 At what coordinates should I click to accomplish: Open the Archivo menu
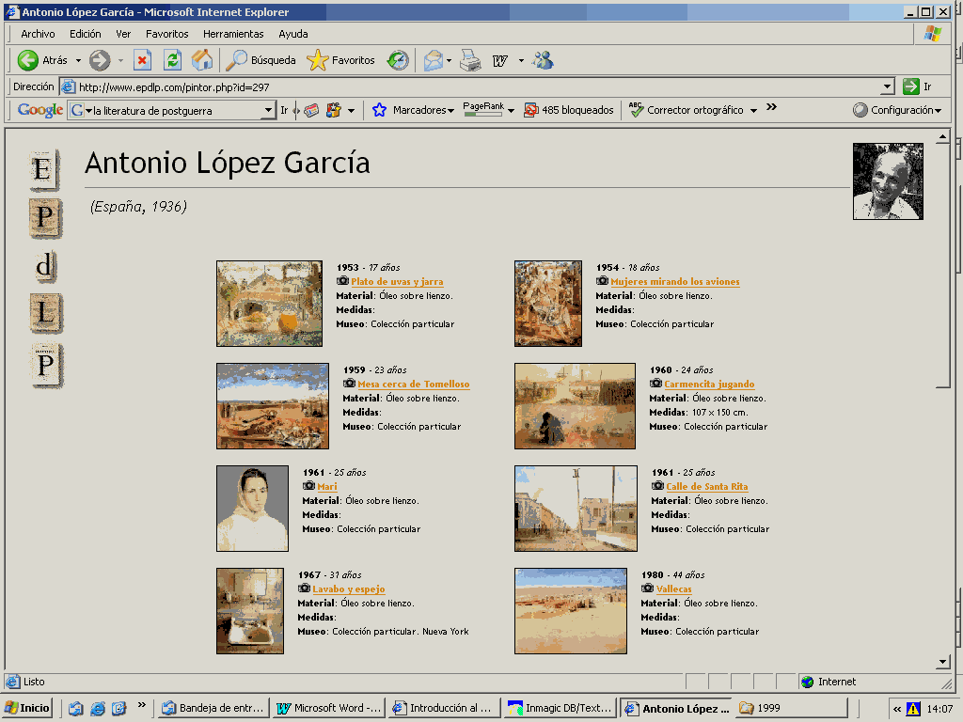pos(38,34)
